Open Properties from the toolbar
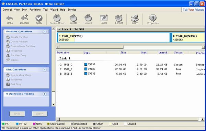Viewport: 206px width, 131px height. pos(153,20)
